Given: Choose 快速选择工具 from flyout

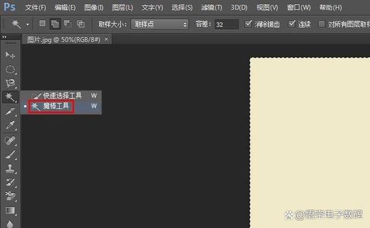Looking at the screenshot, I should pos(61,95).
